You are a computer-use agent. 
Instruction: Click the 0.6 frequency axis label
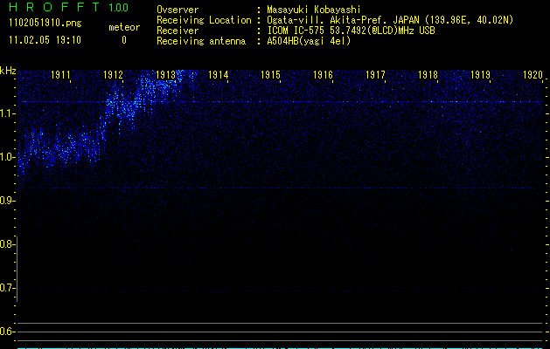click(6, 332)
